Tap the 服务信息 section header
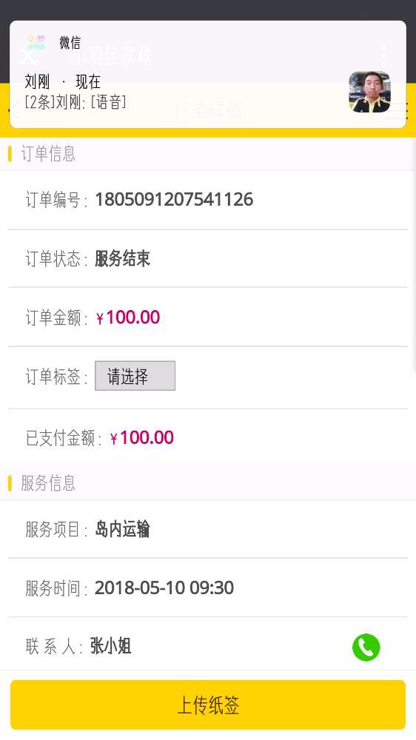The height and width of the screenshot is (740, 416). click(x=48, y=483)
